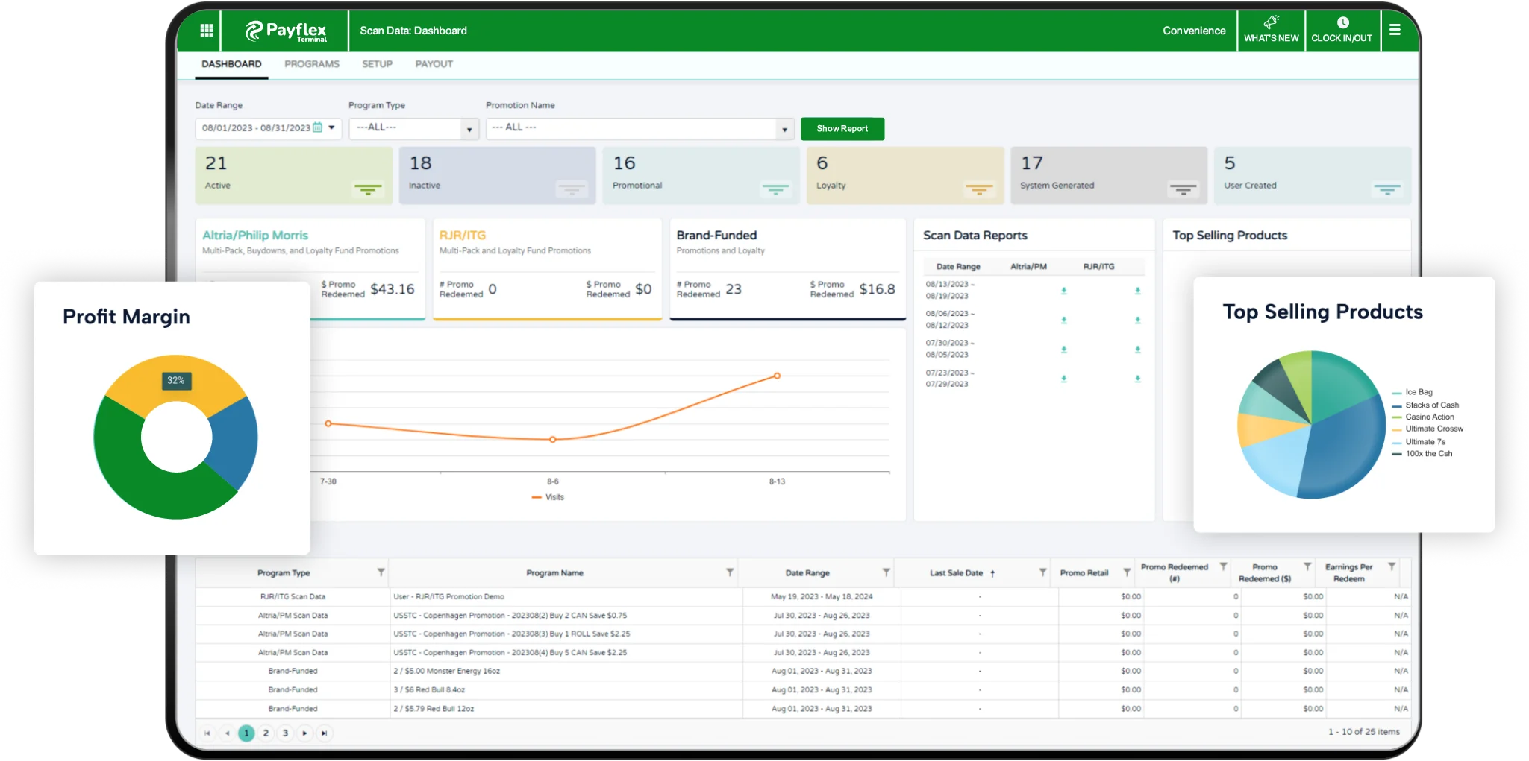The width and height of the screenshot is (1529, 761).
Task: Select row '2 / $5.00 Monster Energy 16oz'
Action: 803,672
